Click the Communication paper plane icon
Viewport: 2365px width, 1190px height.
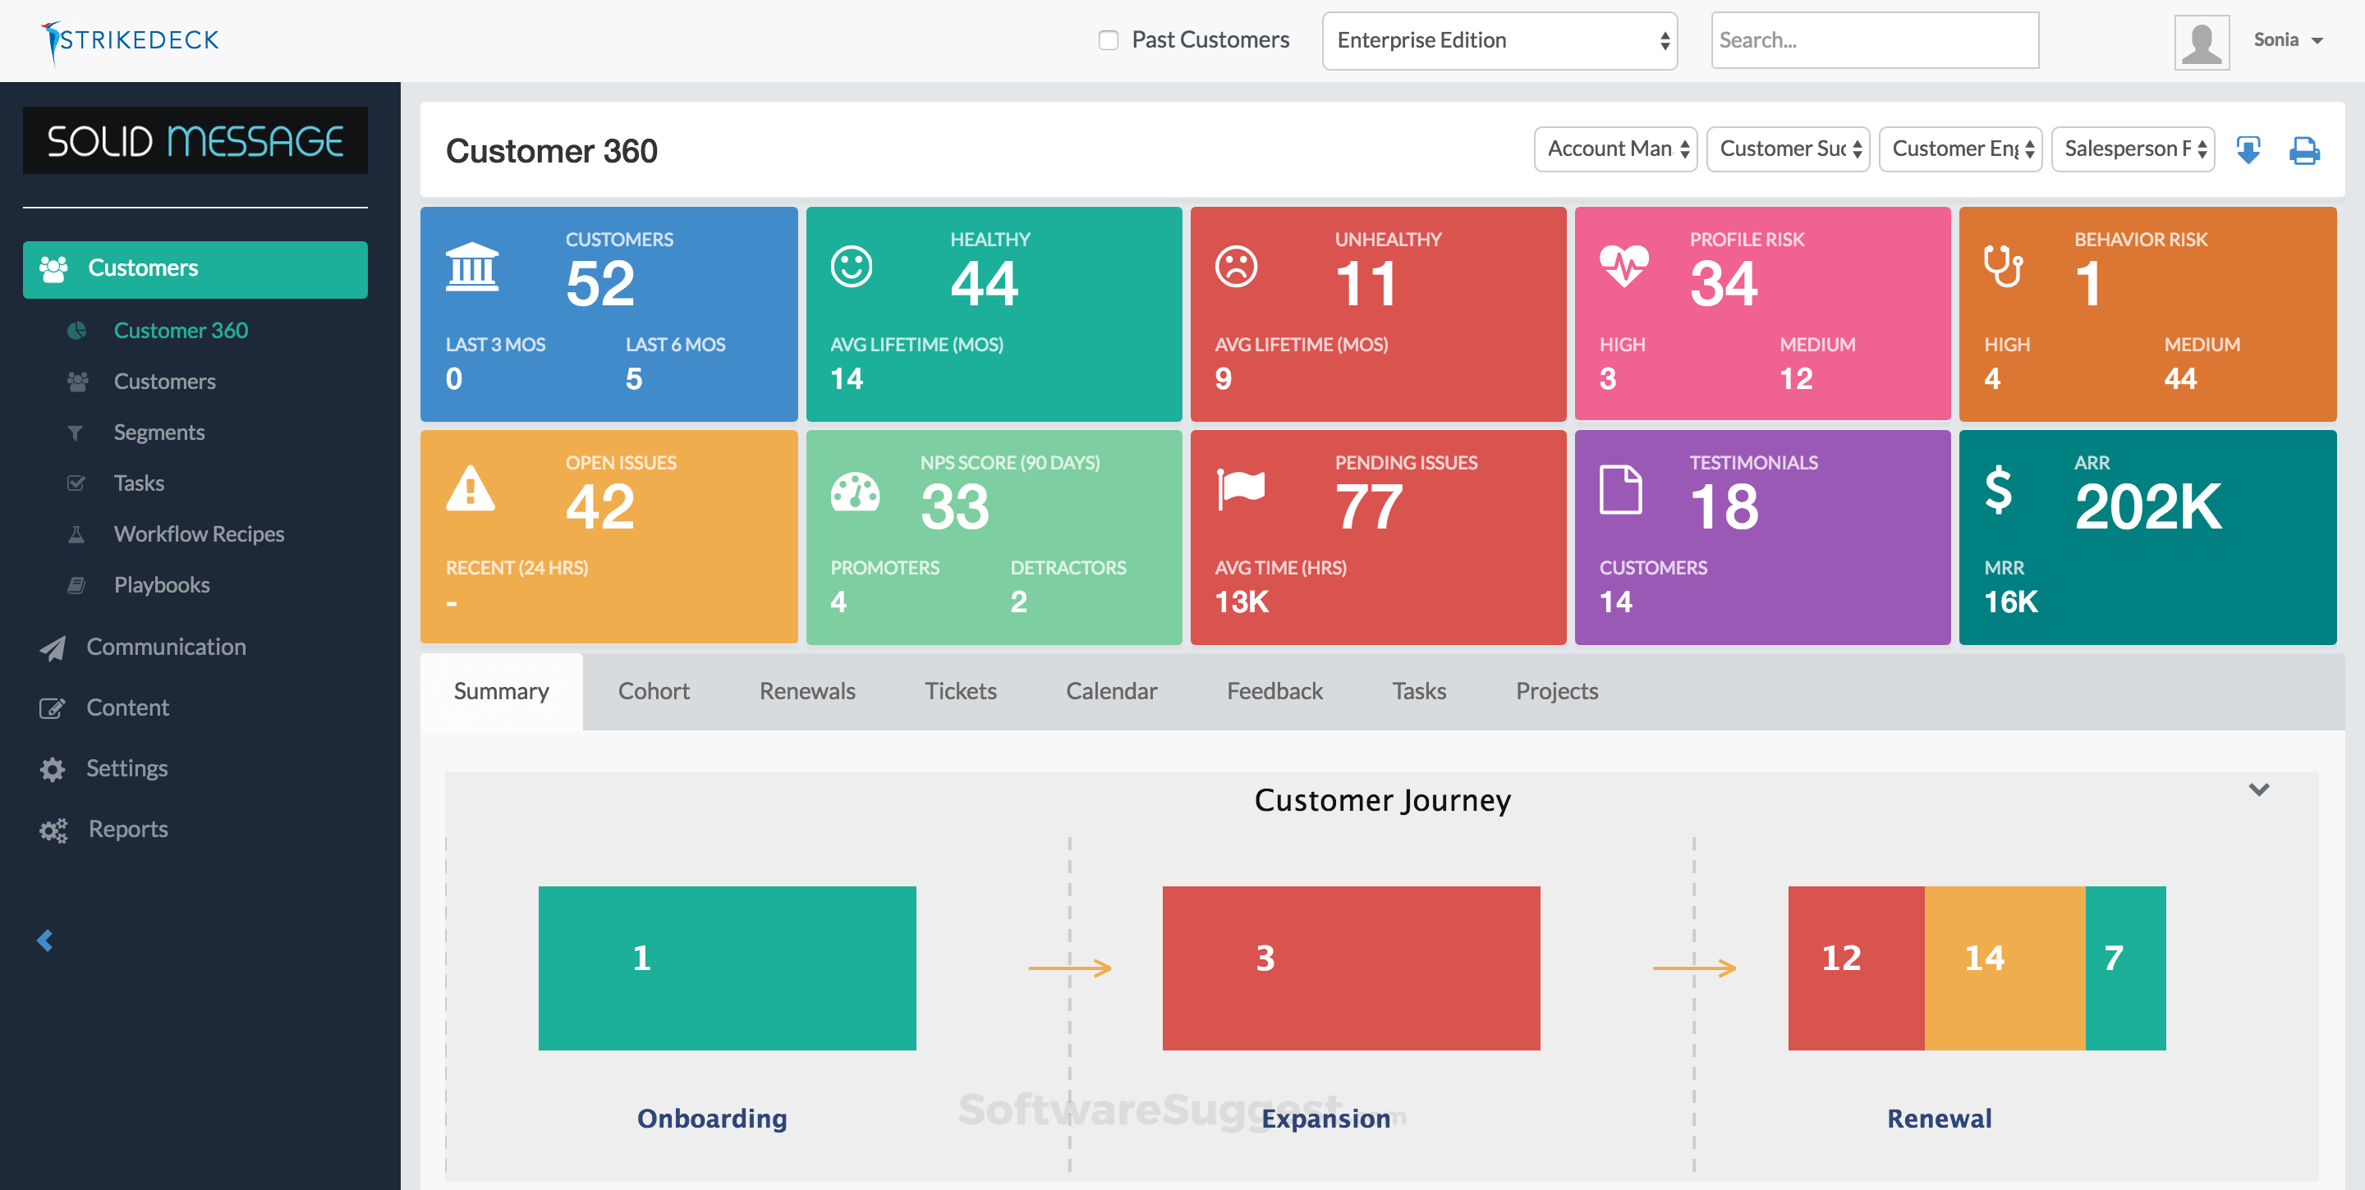(x=53, y=648)
